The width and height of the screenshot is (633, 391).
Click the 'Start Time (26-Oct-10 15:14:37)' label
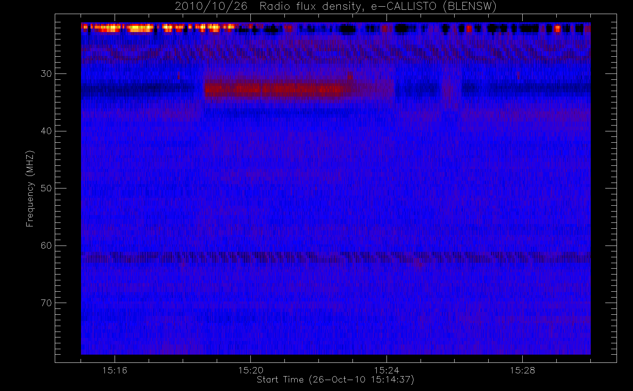coord(335,380)
